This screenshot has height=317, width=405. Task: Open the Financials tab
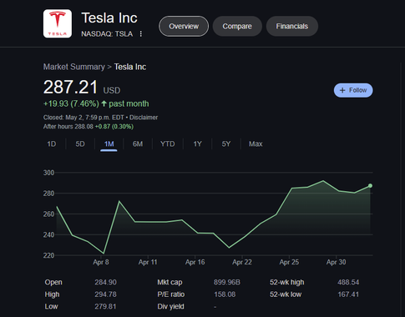click(292, 26)
